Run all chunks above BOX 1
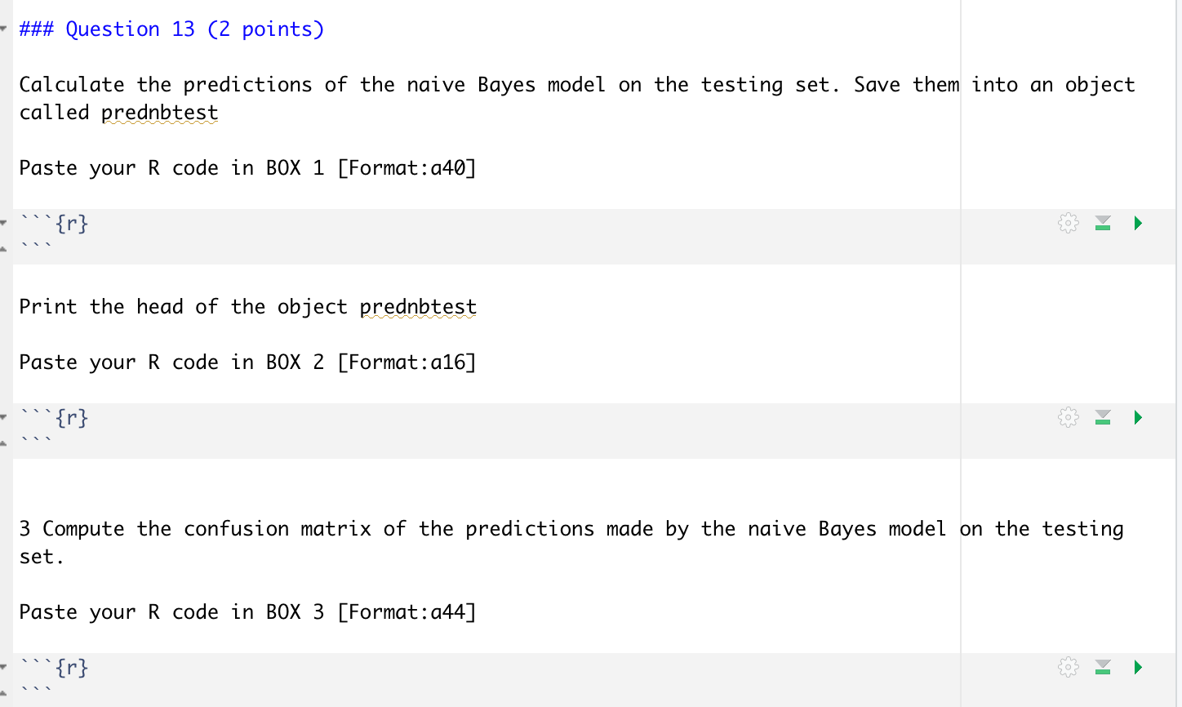1182x707 pixels. 1102,223
